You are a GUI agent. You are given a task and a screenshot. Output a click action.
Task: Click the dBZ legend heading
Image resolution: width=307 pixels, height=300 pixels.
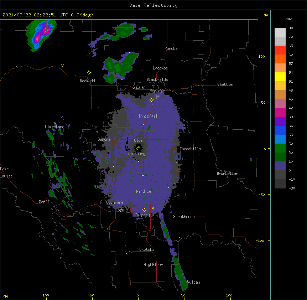point(288,19)
